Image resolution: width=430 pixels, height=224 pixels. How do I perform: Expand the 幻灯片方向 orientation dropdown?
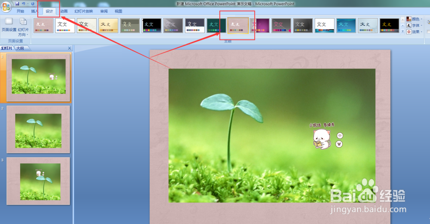[23, 27]
